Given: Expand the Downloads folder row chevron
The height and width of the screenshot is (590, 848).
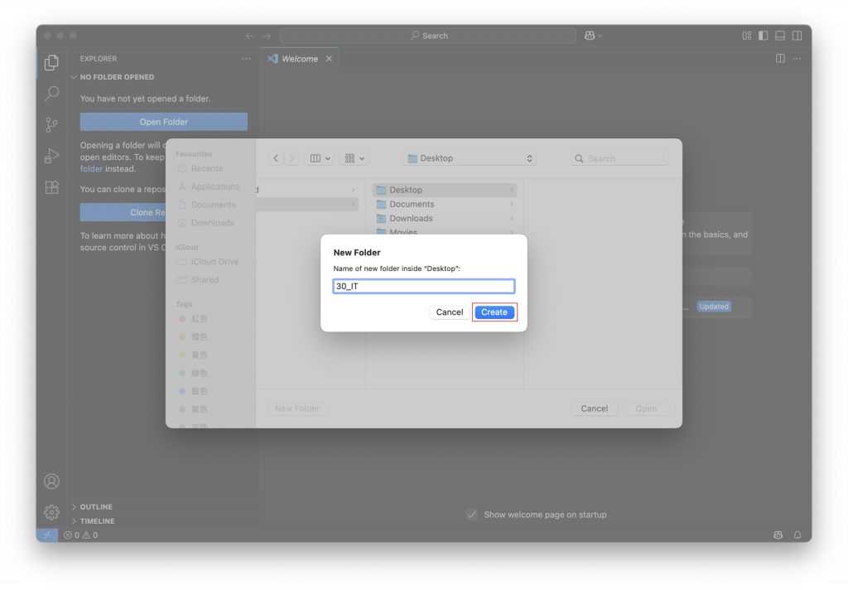Looking at the screenshot, I should click(x=511, y=218).
